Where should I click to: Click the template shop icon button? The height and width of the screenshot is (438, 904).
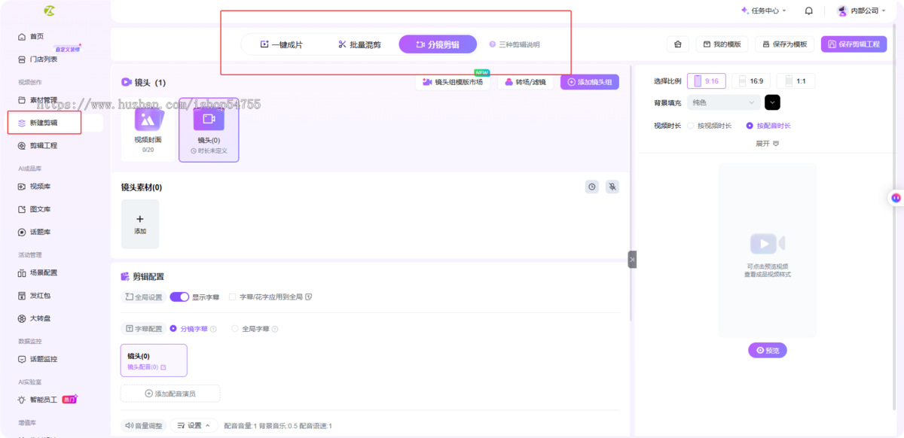pos(678,44)
